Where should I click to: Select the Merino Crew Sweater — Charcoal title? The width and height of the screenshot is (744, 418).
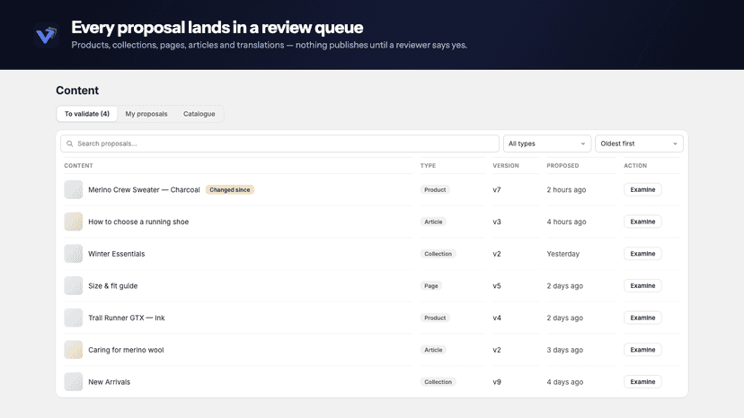pos(144,189)
